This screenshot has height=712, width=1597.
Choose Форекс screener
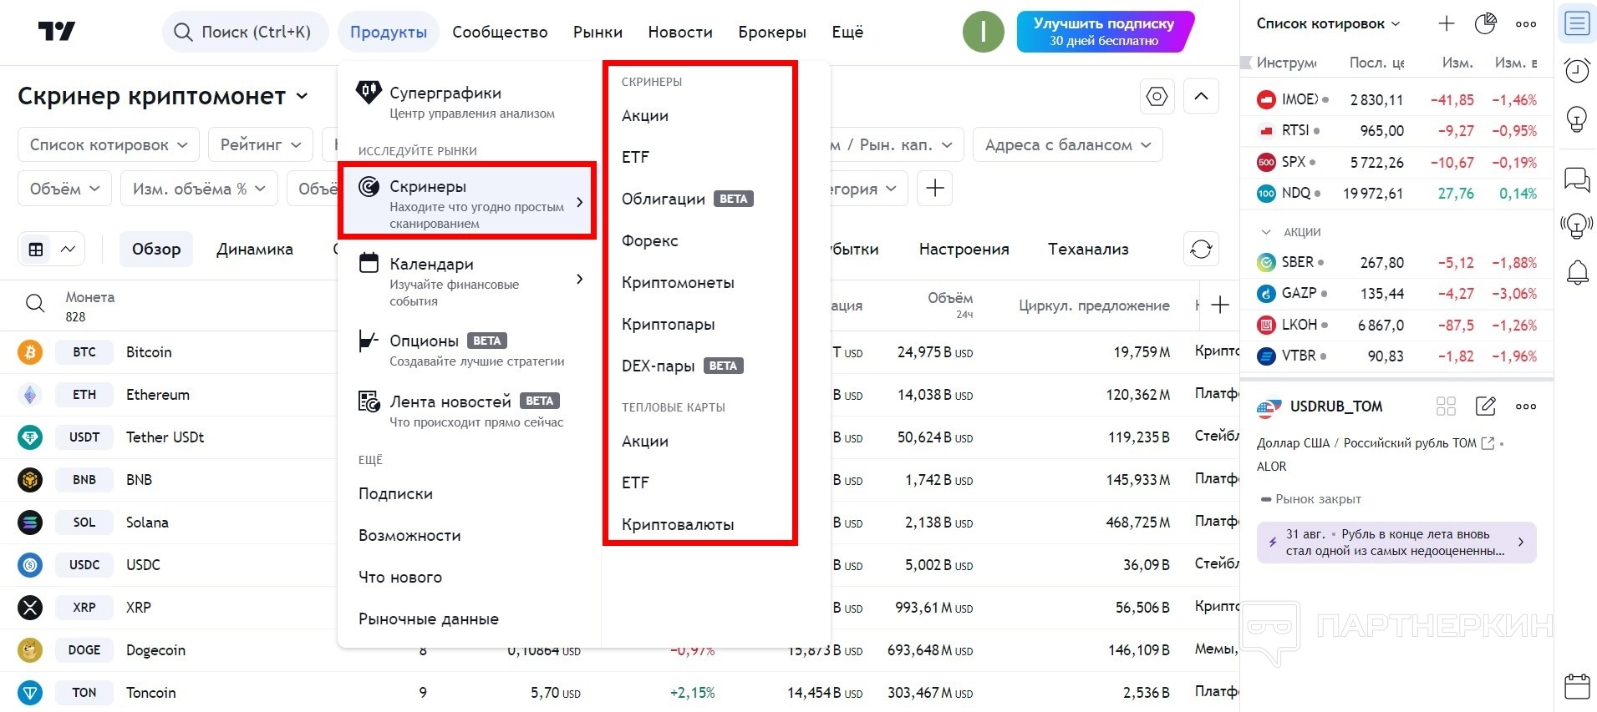pyautogui.click(x=649, y=241)
